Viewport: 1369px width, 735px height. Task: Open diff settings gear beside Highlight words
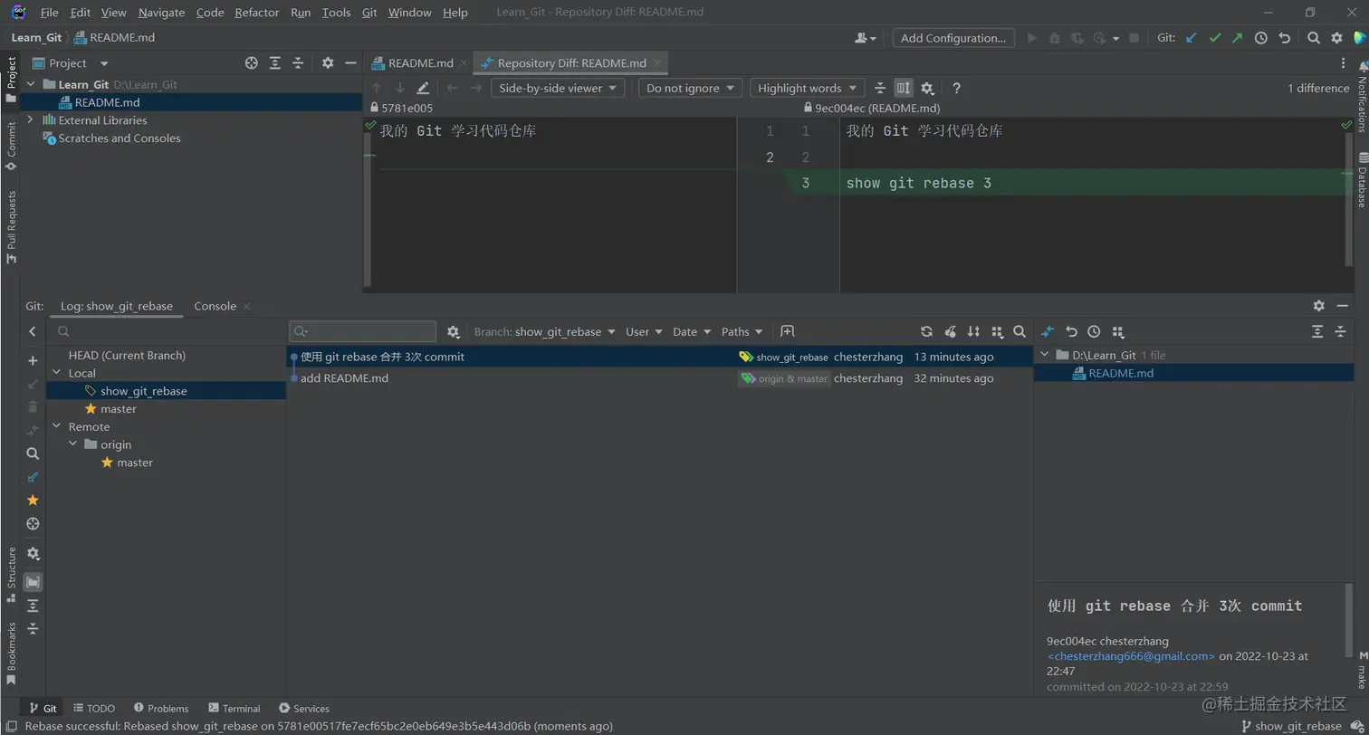pyautogui.click(x=927, y=88)
